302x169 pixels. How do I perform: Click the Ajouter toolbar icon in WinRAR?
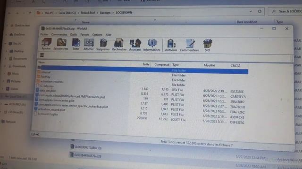tap(46, 44)
